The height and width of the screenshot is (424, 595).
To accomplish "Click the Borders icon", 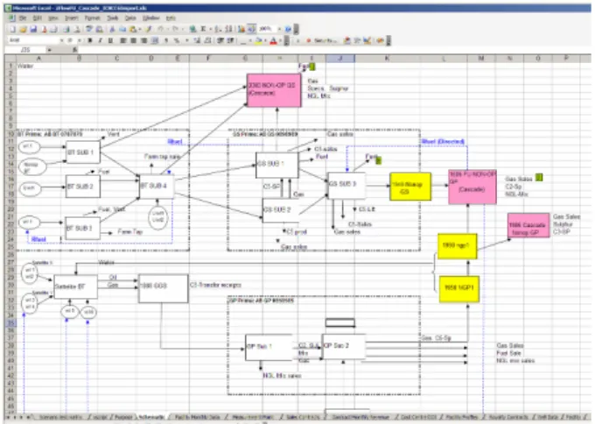I will click(243, 40).
